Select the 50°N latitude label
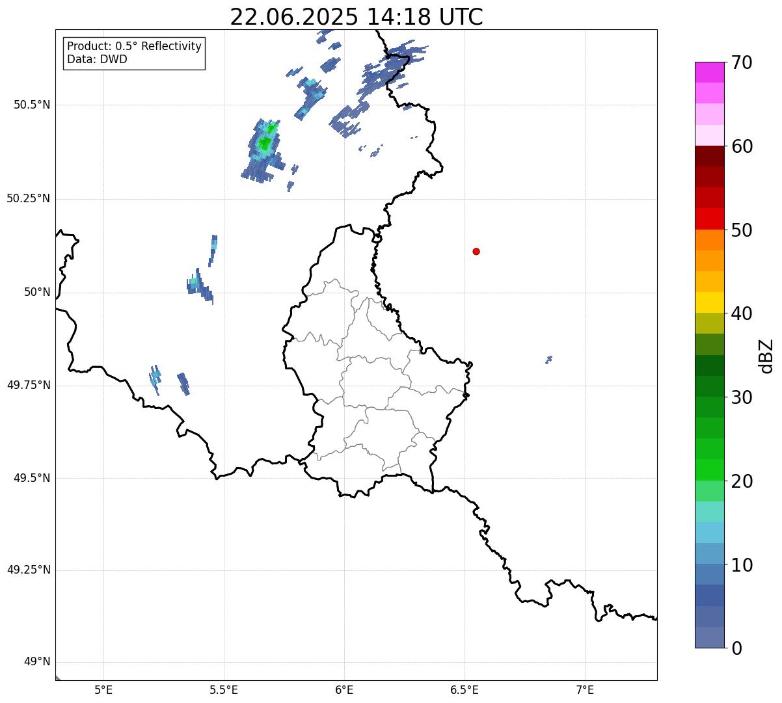Screen dimensions: 782x703 (x=37, y=293)
